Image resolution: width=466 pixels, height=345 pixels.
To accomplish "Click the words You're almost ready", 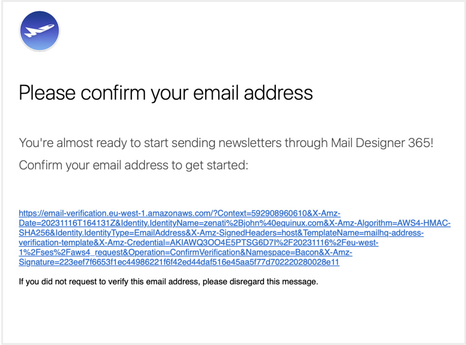I will tap(73, 143).
